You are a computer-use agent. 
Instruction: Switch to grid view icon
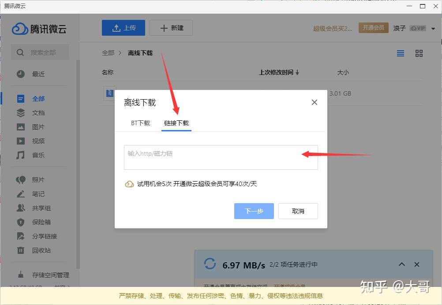[419, 53]
